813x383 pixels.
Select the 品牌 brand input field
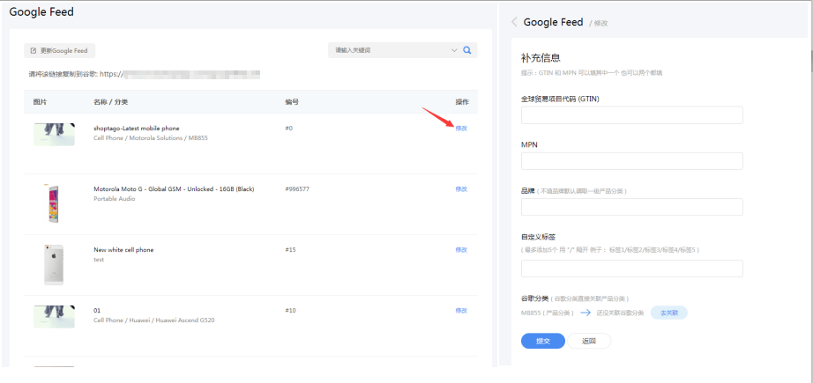point(631,207)
